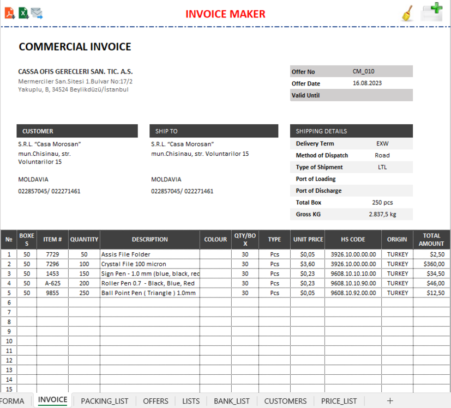Click the HS CODE column header
This screenshot has height=408, width=451.
point(353,239)
